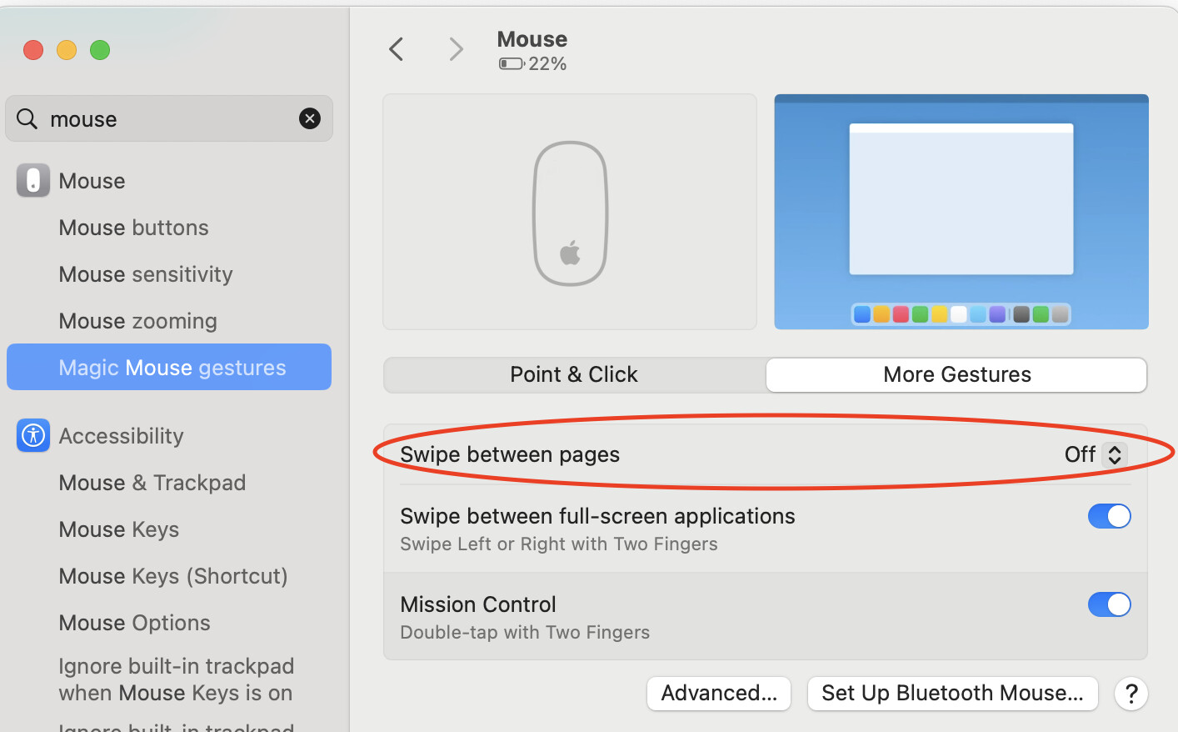The width and height of the screenshot is (1178, 732).
Task: Click the green zoom window button
Action: 100,50
